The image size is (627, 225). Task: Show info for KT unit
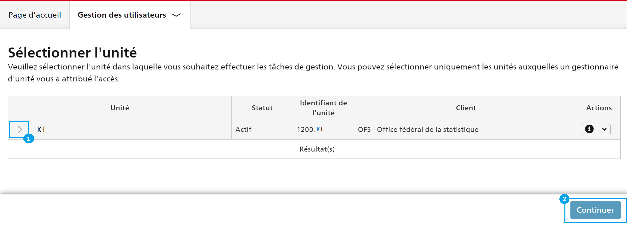coord(589,129)
